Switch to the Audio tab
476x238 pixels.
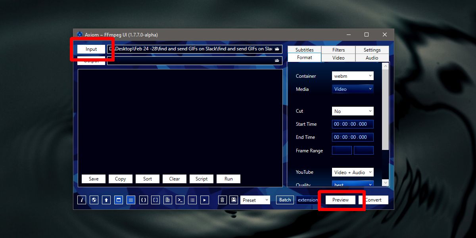click(x=372, y=58)
